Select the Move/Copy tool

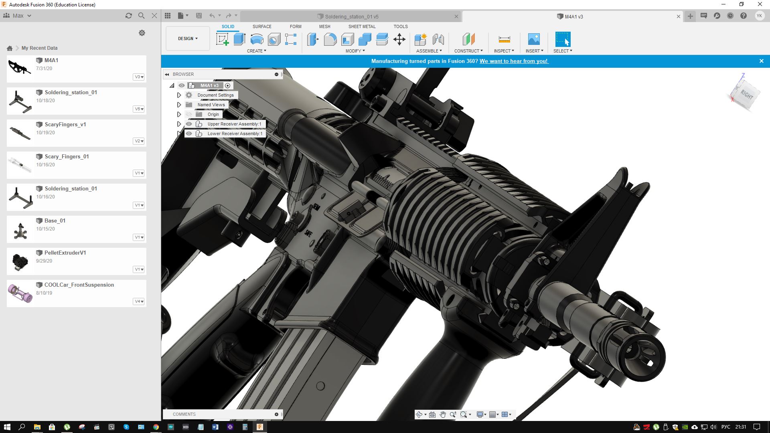point(399,39)
